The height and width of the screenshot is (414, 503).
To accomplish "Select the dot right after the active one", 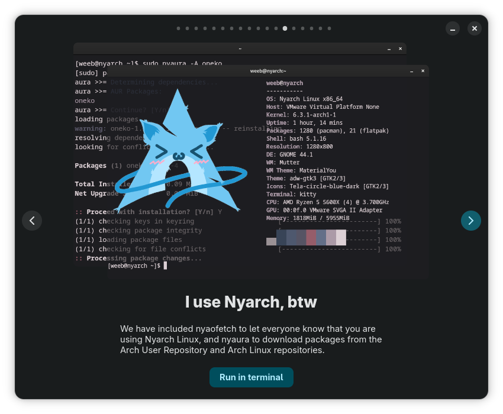I will click(x=294, y=28).
